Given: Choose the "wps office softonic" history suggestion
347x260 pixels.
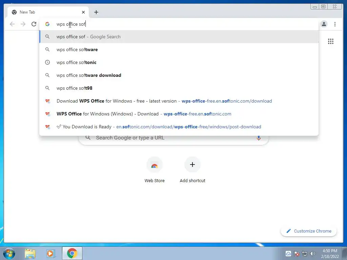Looking at the screenshot, I should pos(179,62).
